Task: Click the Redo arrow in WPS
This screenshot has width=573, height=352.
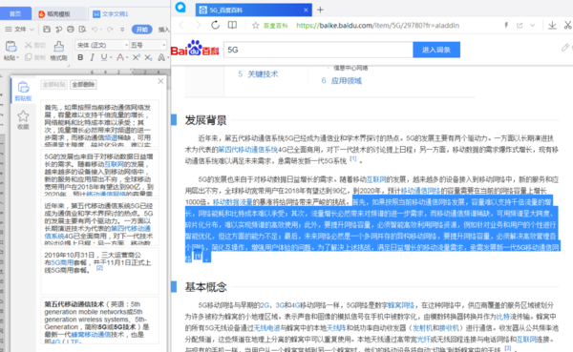Action: (x=110, y=30)
